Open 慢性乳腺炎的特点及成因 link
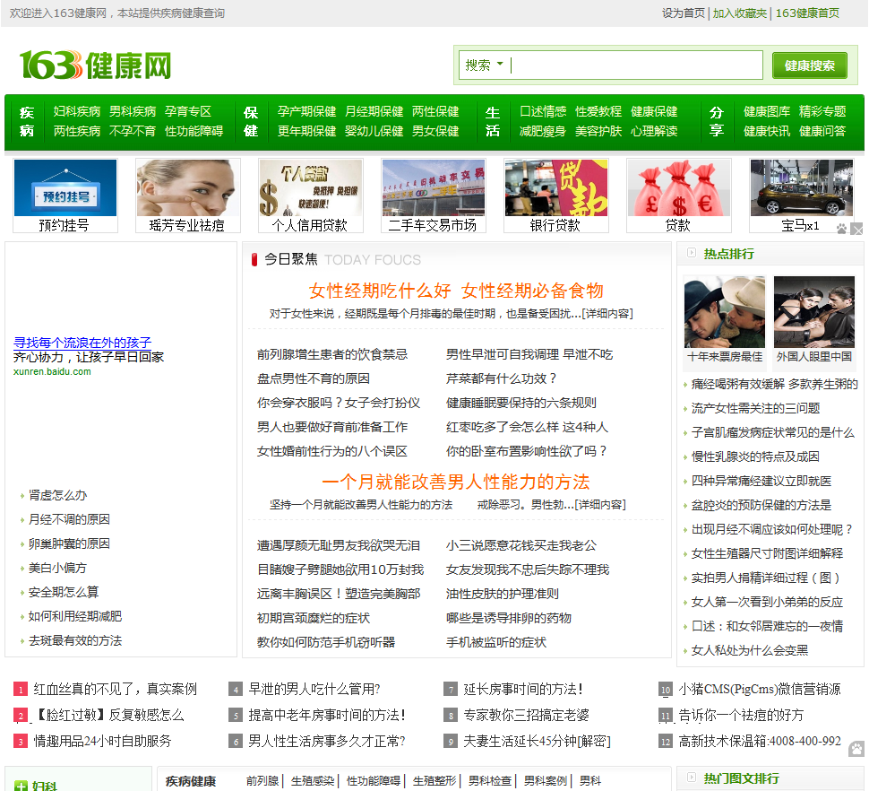The height and width of the screenshot is (791, 869). click(x=755, y=456)
